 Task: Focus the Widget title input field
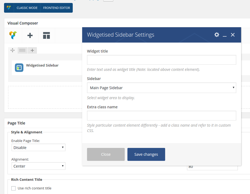(161, 60)
